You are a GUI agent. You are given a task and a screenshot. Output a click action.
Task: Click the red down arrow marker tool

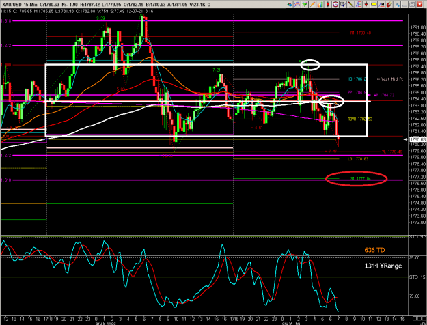(x=366, y=4)
